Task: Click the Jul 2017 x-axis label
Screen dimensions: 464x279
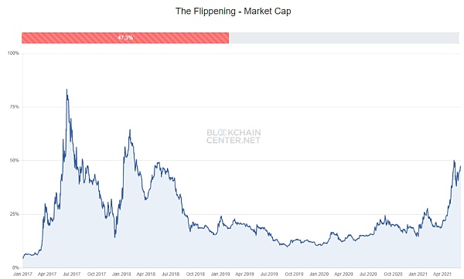Action: coord(72,274)
